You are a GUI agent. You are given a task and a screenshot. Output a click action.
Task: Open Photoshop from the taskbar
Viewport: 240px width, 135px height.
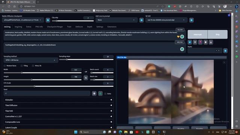coord(159,132)
